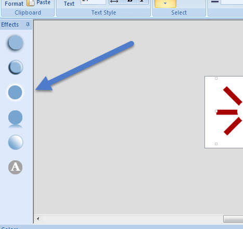Select the text effect 'A' icon

point(15,167)
